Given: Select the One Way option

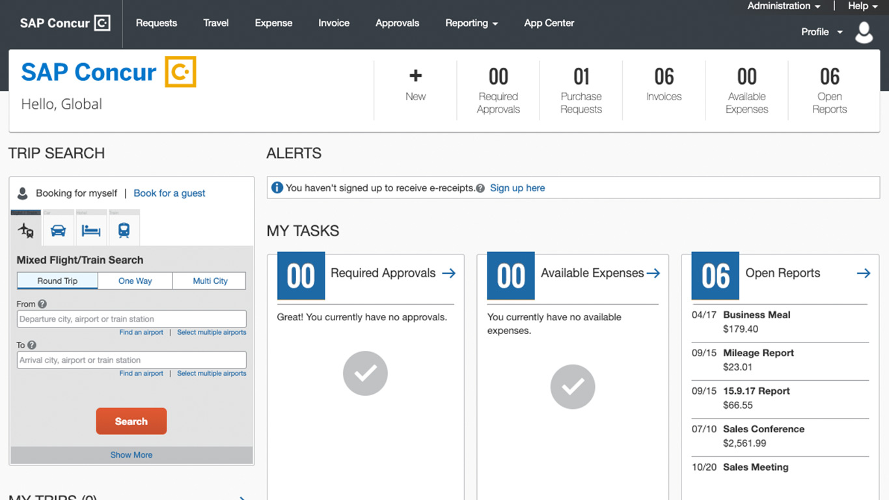Looking at the screenshot, I should [x=135, y=281].
